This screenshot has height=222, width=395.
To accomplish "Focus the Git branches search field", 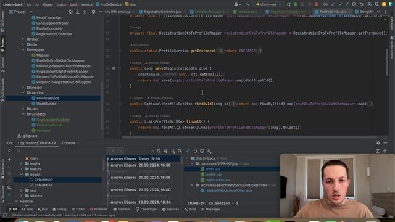I will (59, 151).
